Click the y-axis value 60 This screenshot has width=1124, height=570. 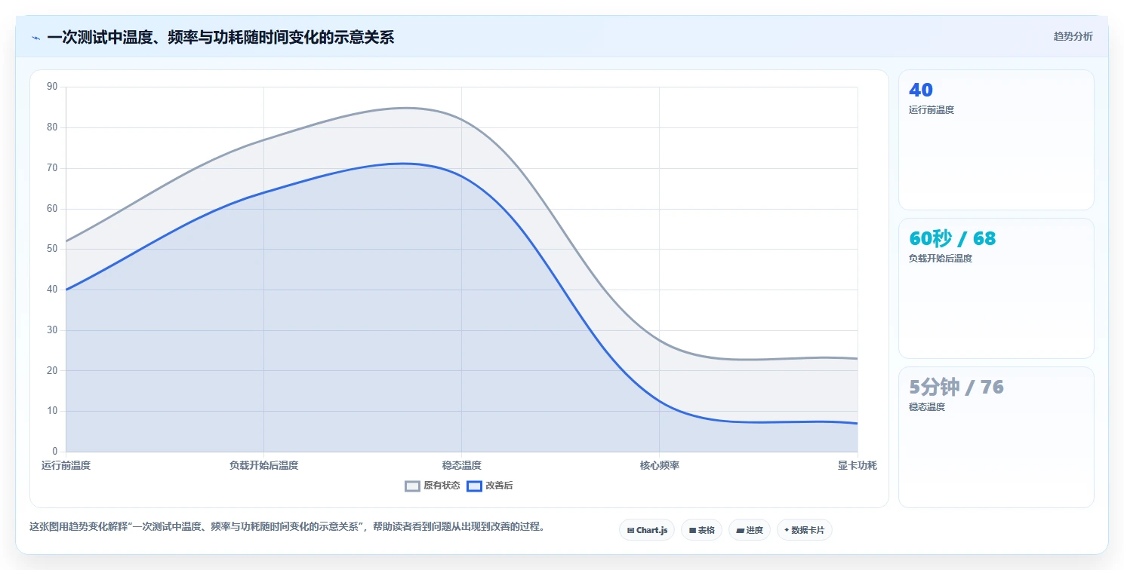pos(52,209)
